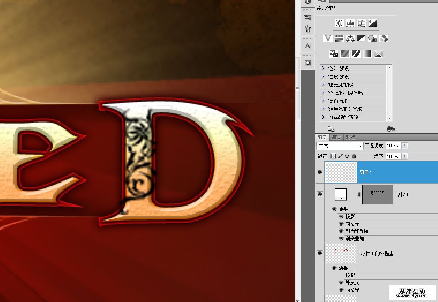Open the 正常 blend mode dropdown

340,146
